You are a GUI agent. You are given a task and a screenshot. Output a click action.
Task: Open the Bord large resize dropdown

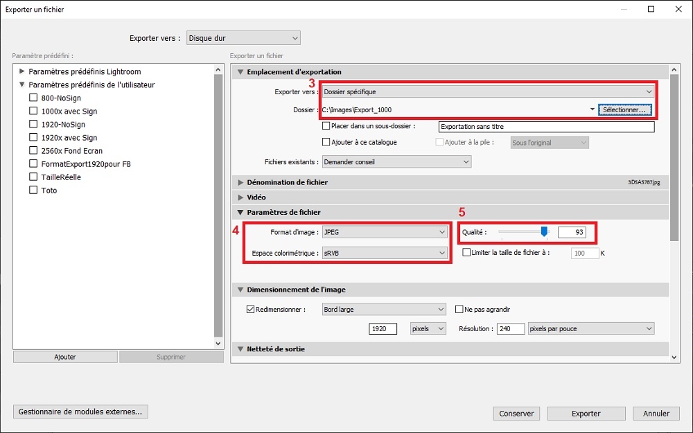click(x=384, y=309)
